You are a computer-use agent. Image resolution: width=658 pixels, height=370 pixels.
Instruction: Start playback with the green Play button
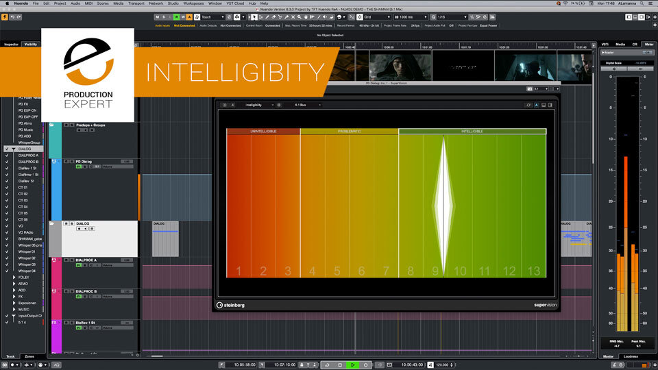tap(352, 365)
